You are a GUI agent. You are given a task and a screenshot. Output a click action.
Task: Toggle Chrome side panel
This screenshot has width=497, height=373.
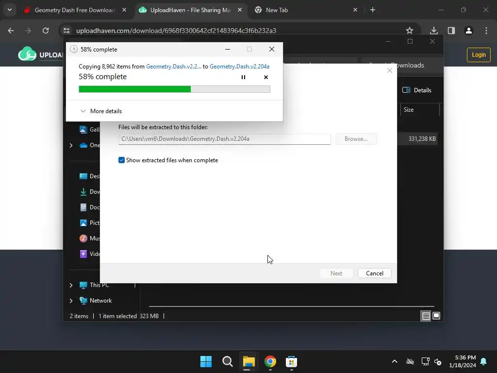(x=451, y=31)
